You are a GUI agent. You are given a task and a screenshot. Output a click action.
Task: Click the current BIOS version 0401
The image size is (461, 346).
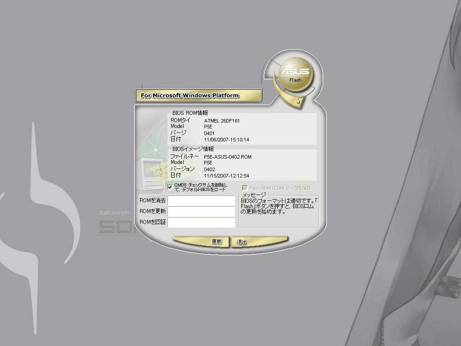coord(209,133)
